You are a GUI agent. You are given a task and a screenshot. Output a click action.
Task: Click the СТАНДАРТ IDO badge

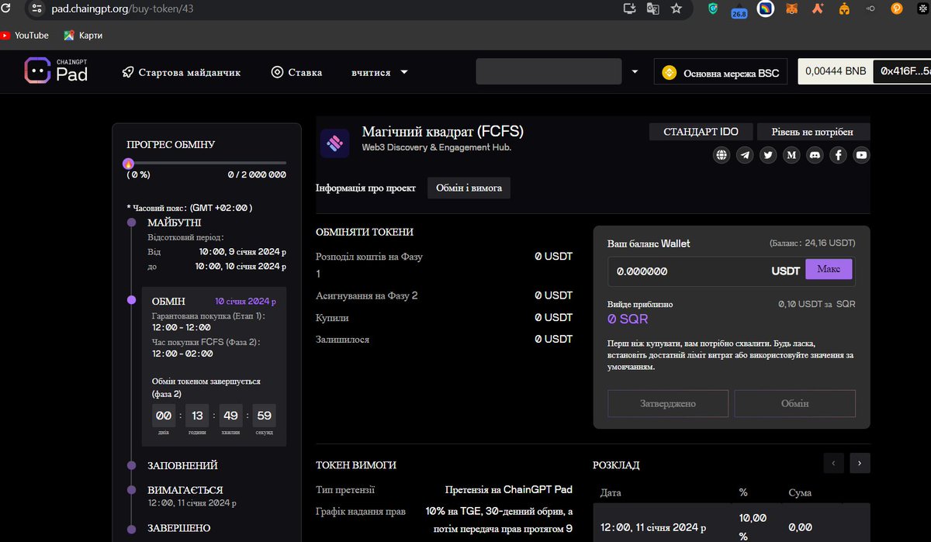(x=701, y=132)
